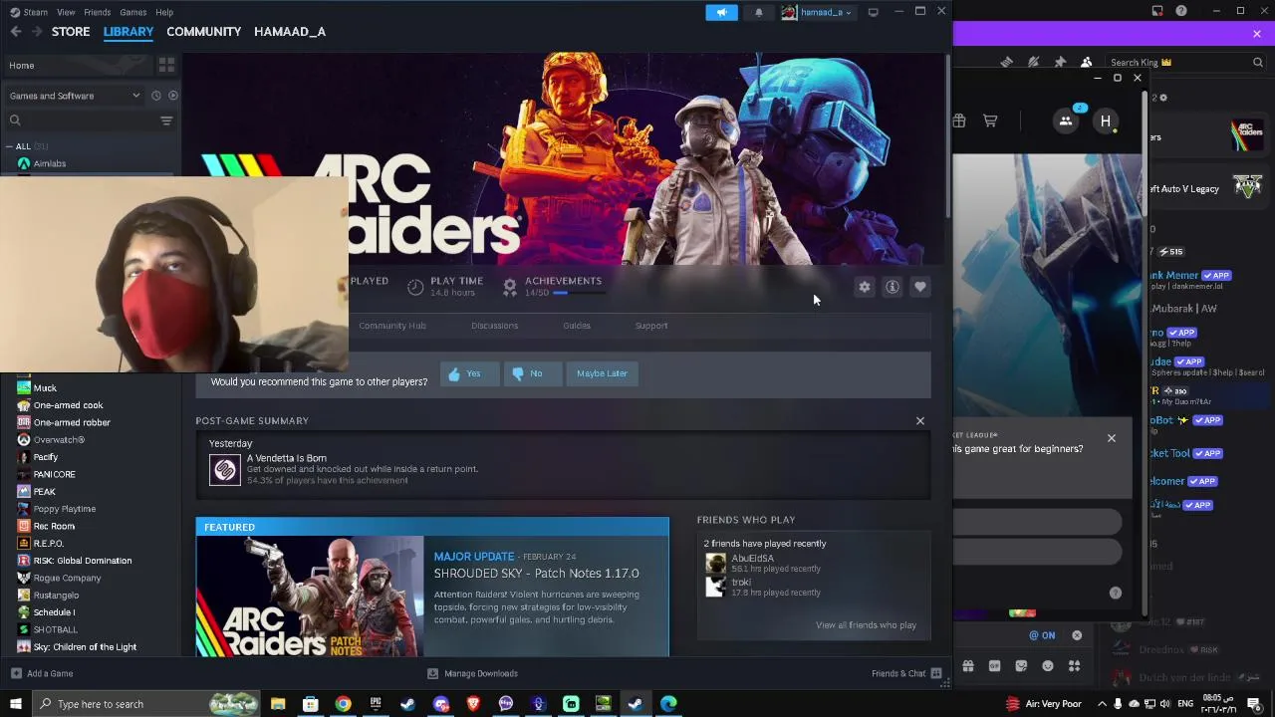Open featured Shrouded Sky patch notes thumbnail
1275x717 pixels.
310,597
